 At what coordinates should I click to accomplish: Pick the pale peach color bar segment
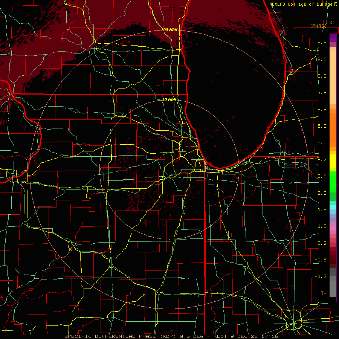pos(333,78)
